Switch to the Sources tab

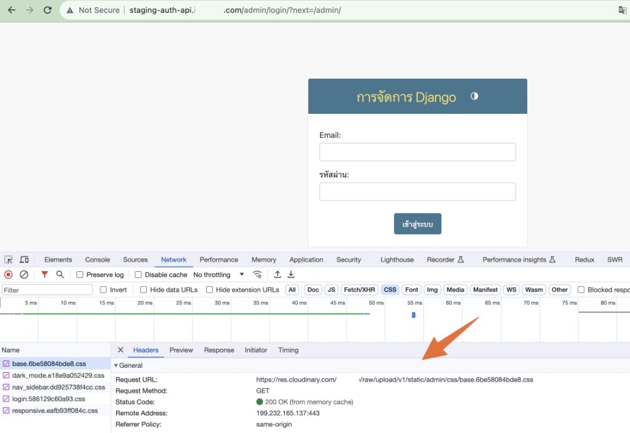coord(135,260)
